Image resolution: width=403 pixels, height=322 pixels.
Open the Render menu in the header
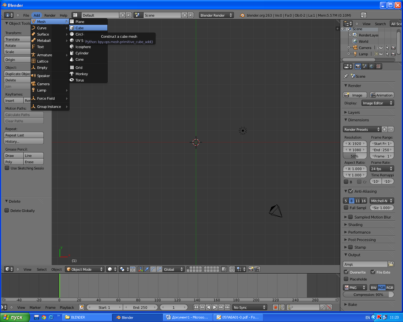50,15
